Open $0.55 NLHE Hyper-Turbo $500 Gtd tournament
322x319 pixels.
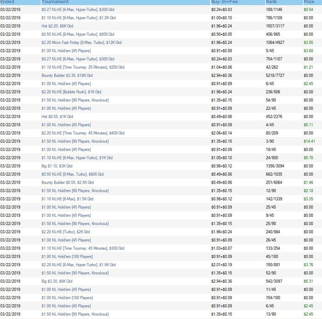point(78,34)
